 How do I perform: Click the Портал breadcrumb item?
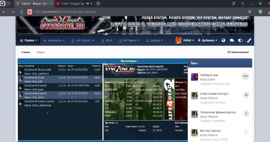tap(41, 52)
